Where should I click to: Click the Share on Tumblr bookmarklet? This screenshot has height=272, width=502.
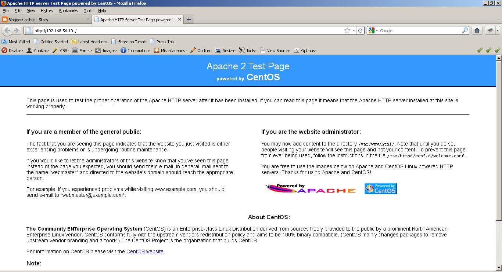129,41
